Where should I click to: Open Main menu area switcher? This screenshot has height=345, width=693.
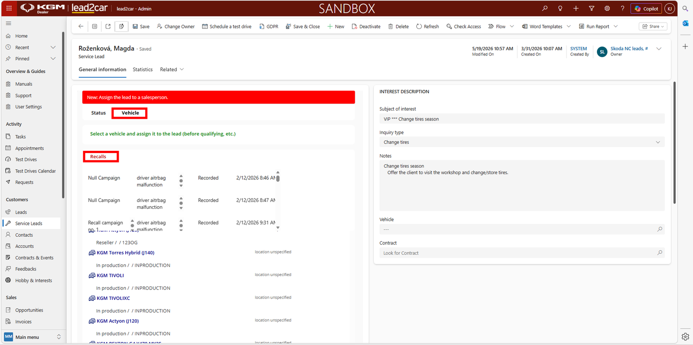point(33,337)
